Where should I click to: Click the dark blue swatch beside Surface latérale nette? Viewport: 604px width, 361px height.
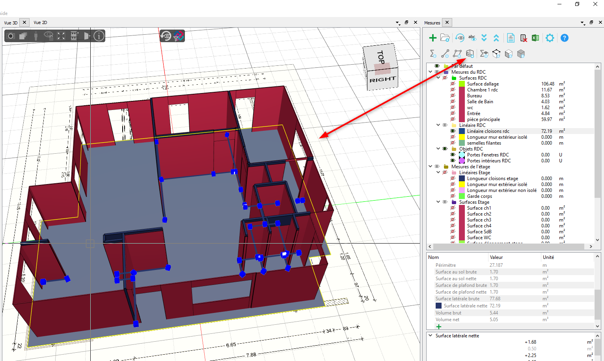(x=438, y=305)
